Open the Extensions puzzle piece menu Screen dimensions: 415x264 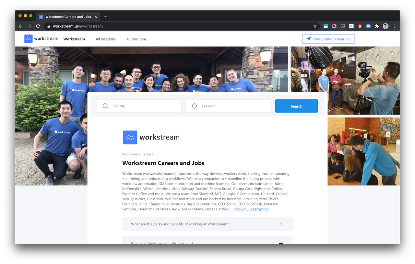point(377,26)
